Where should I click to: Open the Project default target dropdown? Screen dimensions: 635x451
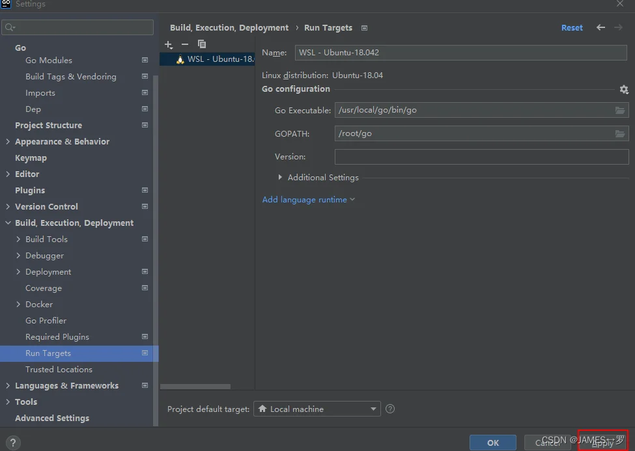[317, 409]
